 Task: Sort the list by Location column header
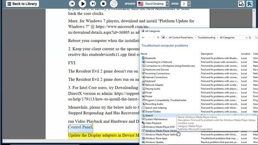[x=246, y=54]
